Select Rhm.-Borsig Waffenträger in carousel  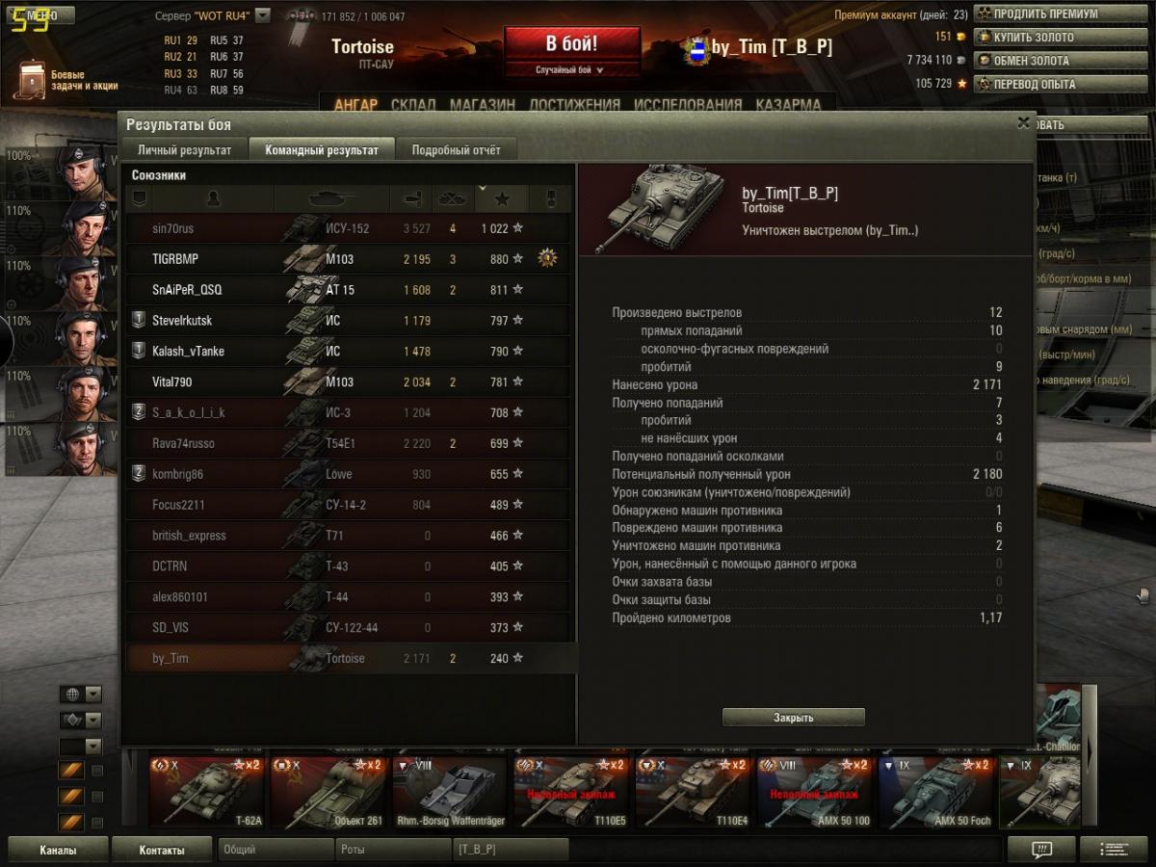449,792
